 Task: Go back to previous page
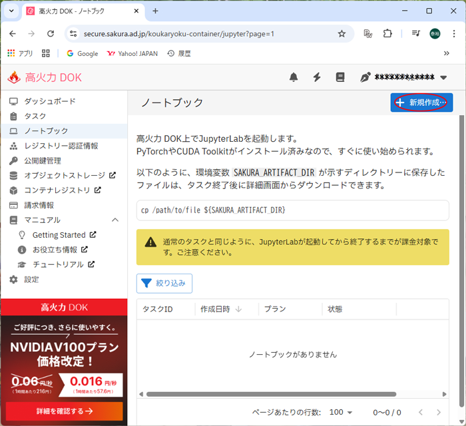13,33
